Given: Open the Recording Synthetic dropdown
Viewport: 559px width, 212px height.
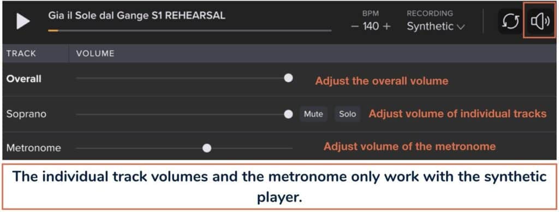Looking at the screenshot, I should coord(436,26).
